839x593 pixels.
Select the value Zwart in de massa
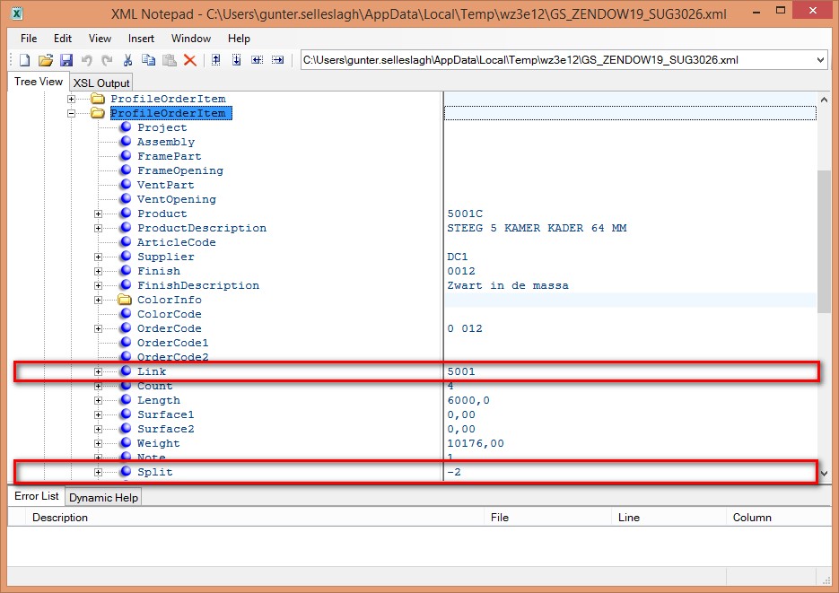pyautogui.click(x=508, y=285)
